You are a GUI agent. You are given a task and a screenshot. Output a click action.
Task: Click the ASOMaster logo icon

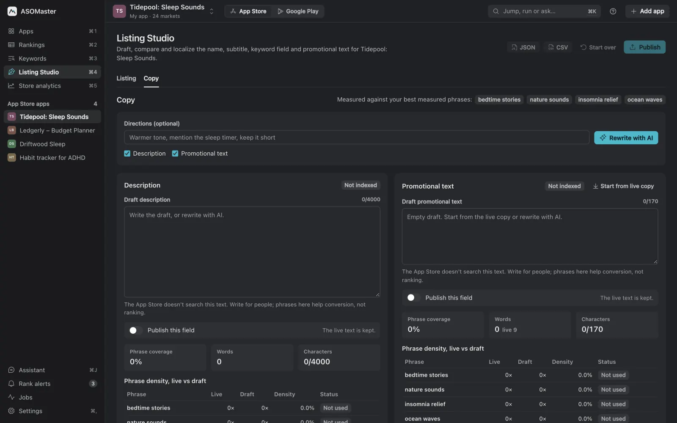[12, 11]
